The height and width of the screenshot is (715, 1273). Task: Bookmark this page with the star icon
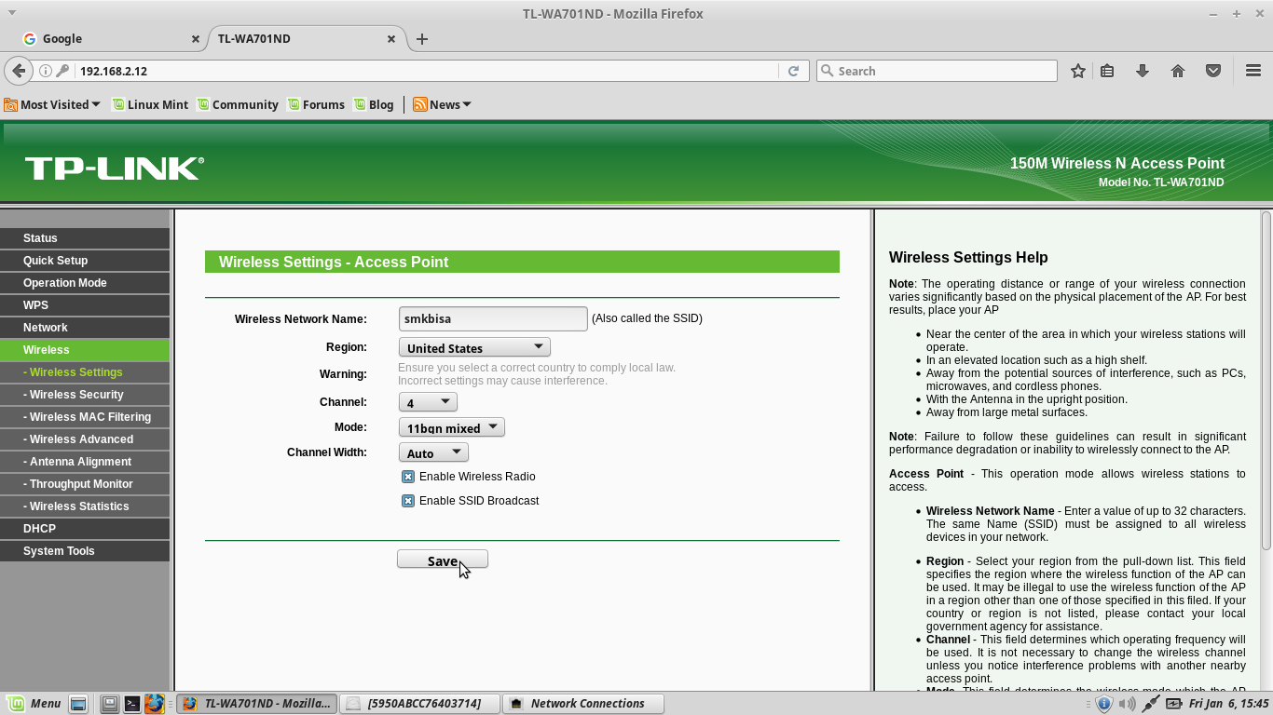point(1077,70)
